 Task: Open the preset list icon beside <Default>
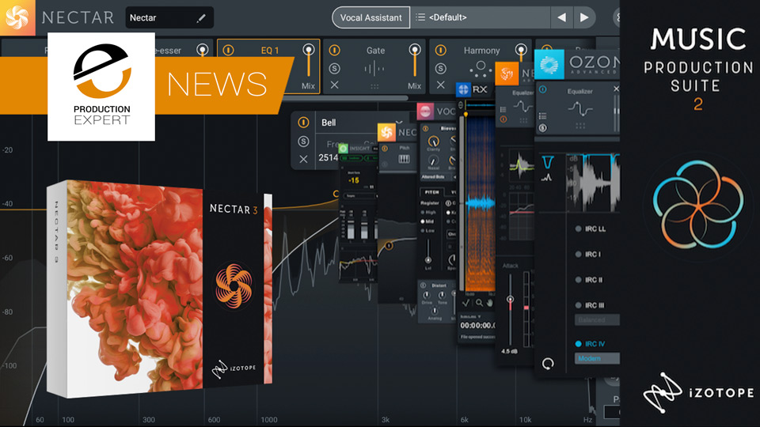pyautogui.click(x=420, y=17)
